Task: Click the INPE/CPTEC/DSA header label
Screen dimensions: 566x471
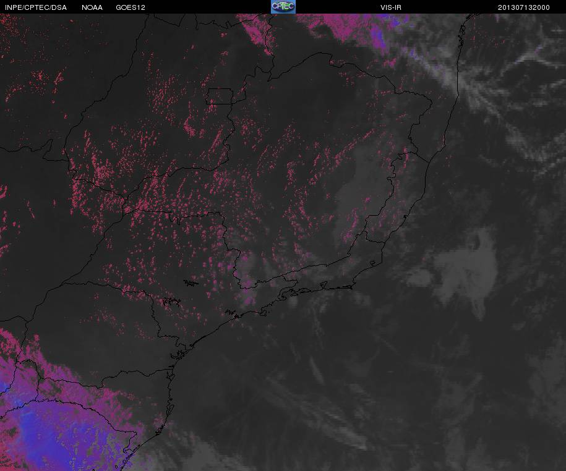Action: tap(36, 7)
